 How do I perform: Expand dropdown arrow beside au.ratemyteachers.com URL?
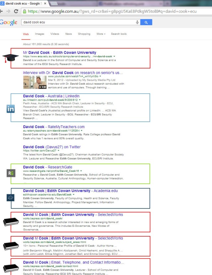[81, 131]
